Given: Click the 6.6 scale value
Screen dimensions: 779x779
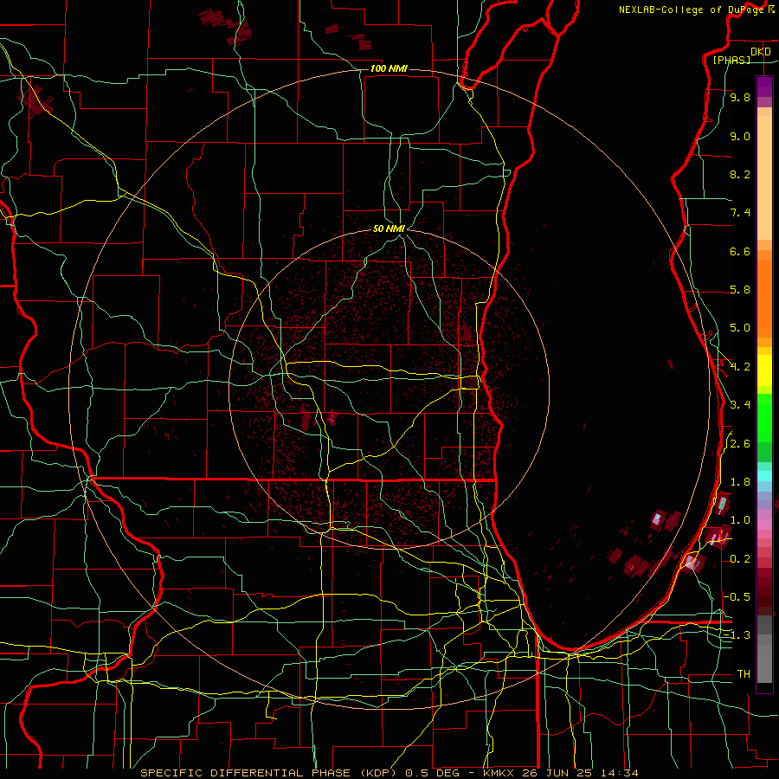Looking at the screenshot, I should tap(740, 252).
